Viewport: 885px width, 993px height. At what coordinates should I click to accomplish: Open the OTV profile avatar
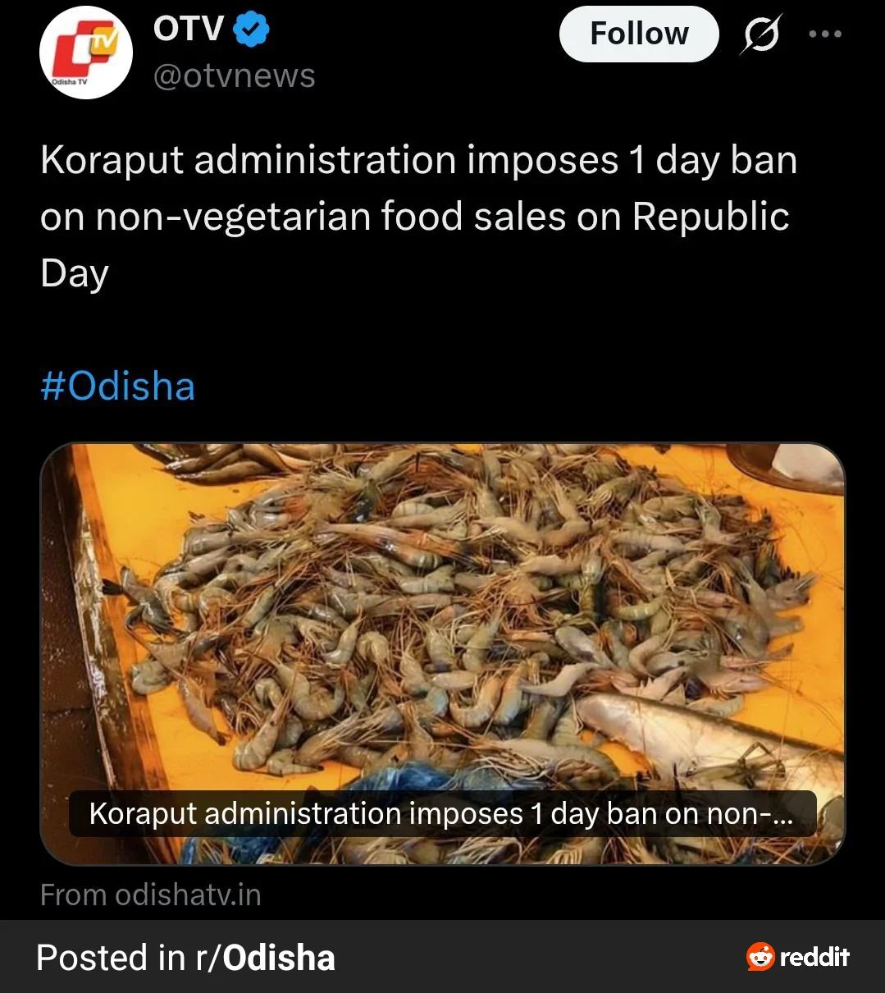pos(86,53)
